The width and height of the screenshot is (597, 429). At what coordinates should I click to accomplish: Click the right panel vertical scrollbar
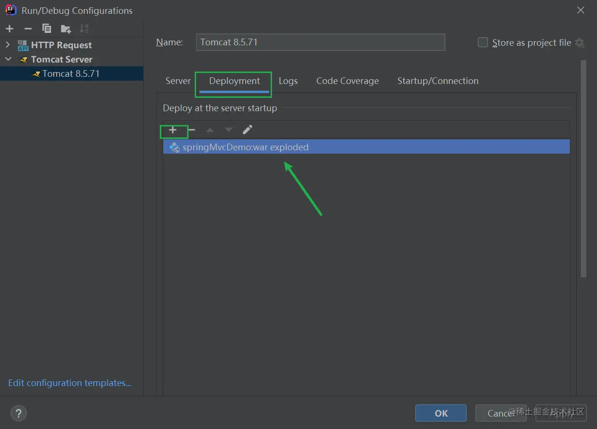click(583, 169)
